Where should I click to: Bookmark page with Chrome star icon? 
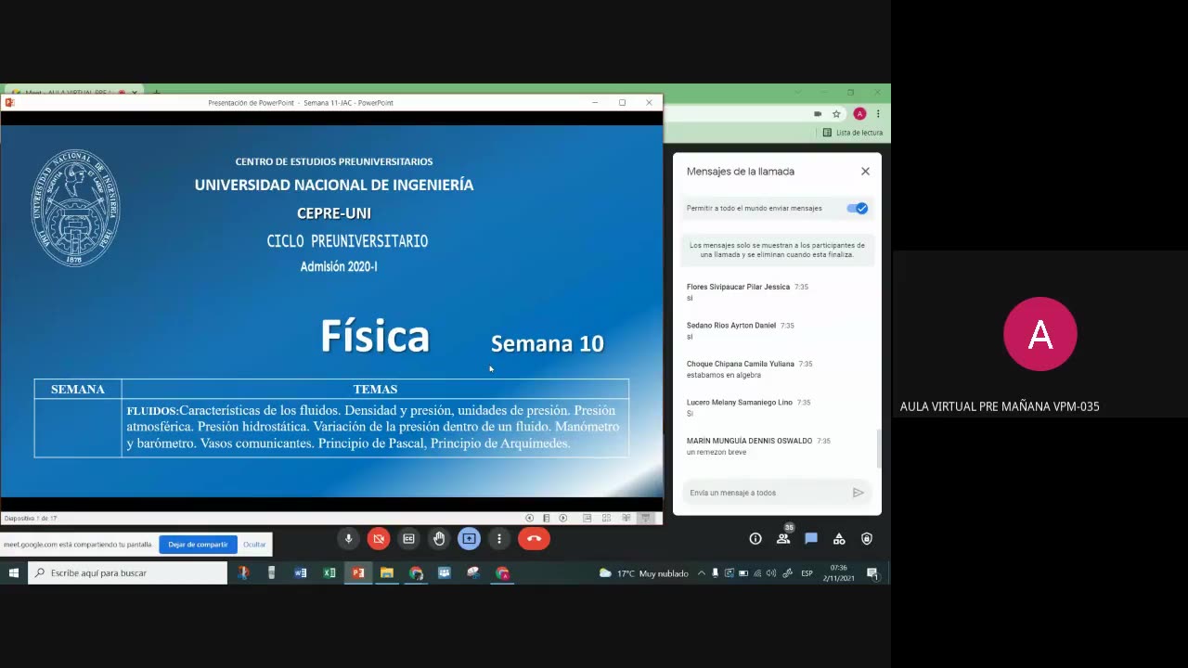point(836,114)
